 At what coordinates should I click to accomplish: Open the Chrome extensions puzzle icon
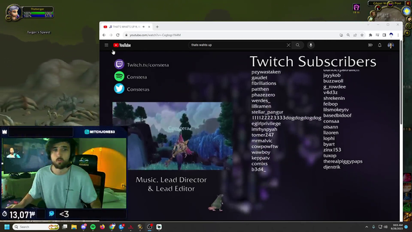pos(371,35)
